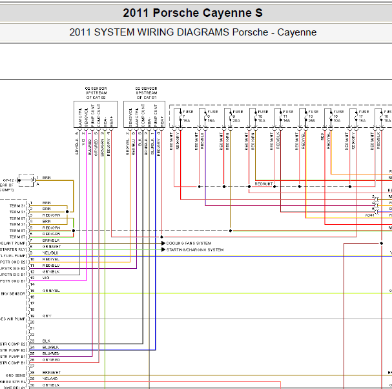The width and height of the screenshot is (392, 389).
Task: Click the 'FUSE 13 25A' label
Action: (313, 116)
